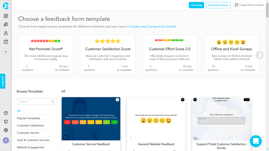The image size is (269, 151).
Task: Open the notifications bell icon
Action: click(x=6, y=122)
